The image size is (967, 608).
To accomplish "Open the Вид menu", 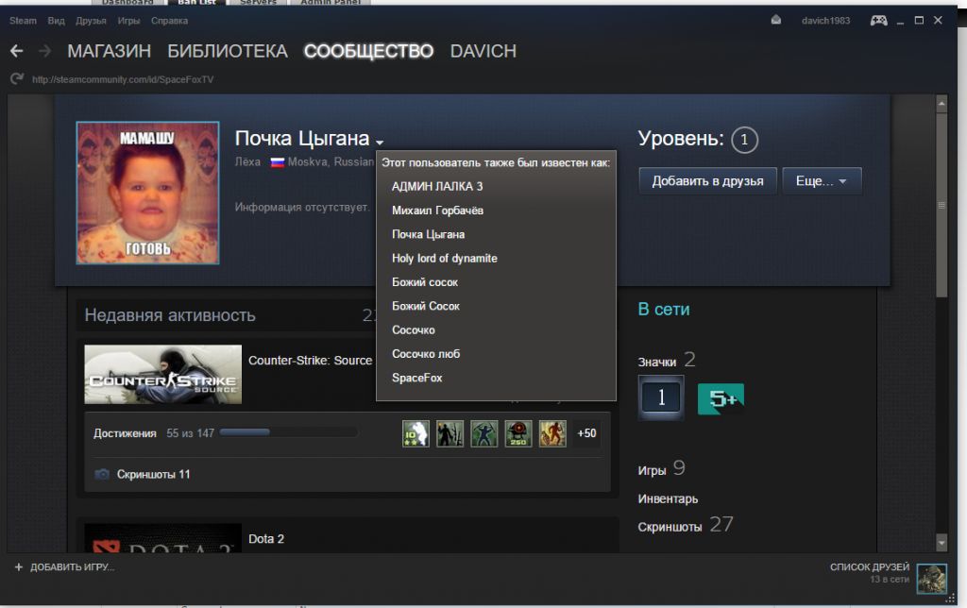I will [x=56, y=21].
